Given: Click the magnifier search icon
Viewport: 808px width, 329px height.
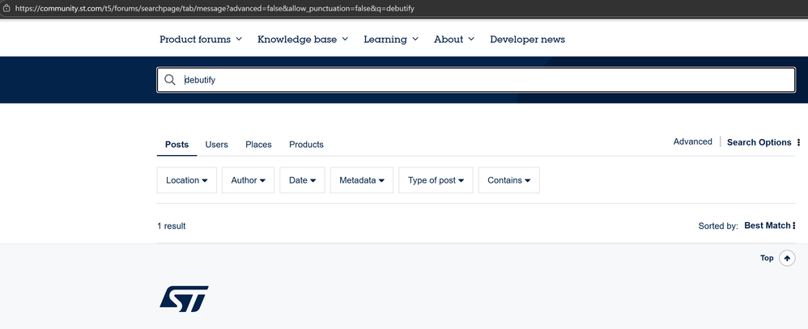Looking at the screenshot, I should 169,80.
